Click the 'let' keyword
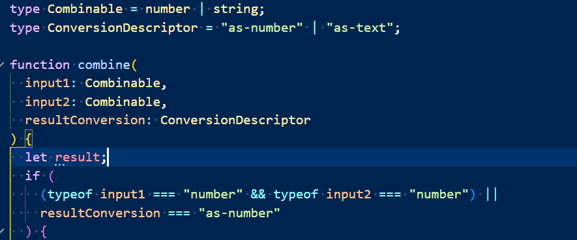 36,157
